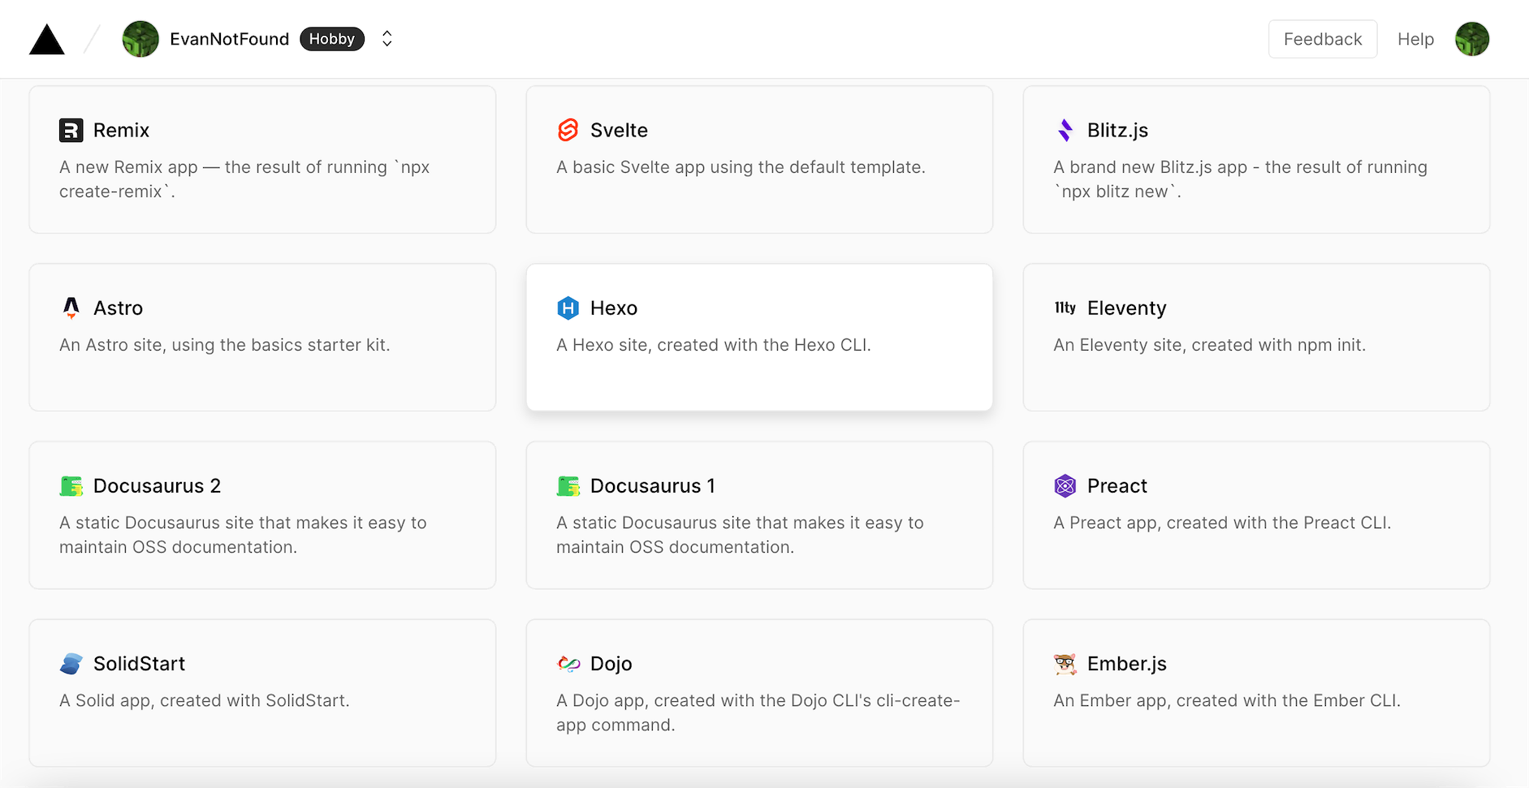Choose the Dojo template title
This screenshot has height=788, width=1529.
[x=611, y=663]
